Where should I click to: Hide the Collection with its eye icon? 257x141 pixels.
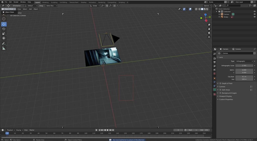tap(254, 11)
